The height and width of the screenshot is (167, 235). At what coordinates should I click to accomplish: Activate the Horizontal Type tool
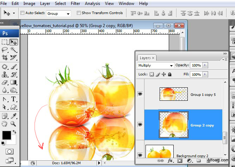tap(14, 99)
